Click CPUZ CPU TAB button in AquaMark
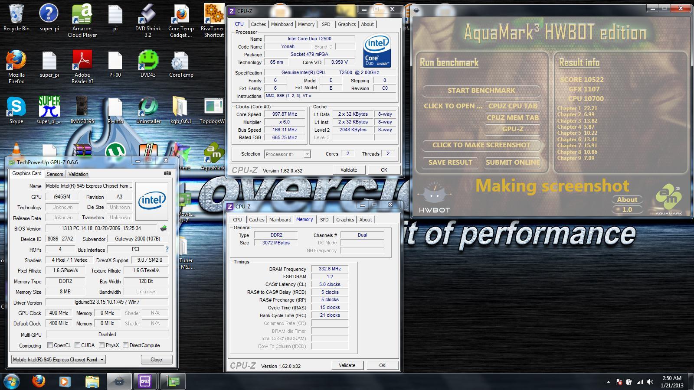694x390 pixels. coord(513,106)
